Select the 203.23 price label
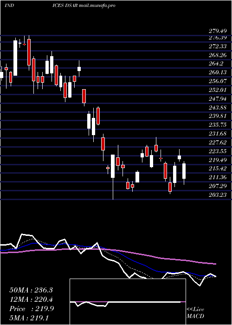This screenshot has height=325, width=232. point(218,195)
